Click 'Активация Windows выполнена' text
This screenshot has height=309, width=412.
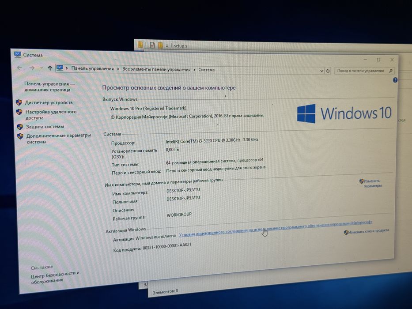coord(144,238)
